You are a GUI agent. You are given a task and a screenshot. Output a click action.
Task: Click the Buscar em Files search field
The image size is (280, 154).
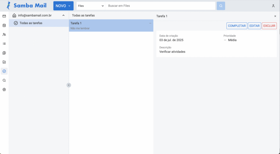tap(160, 6)
